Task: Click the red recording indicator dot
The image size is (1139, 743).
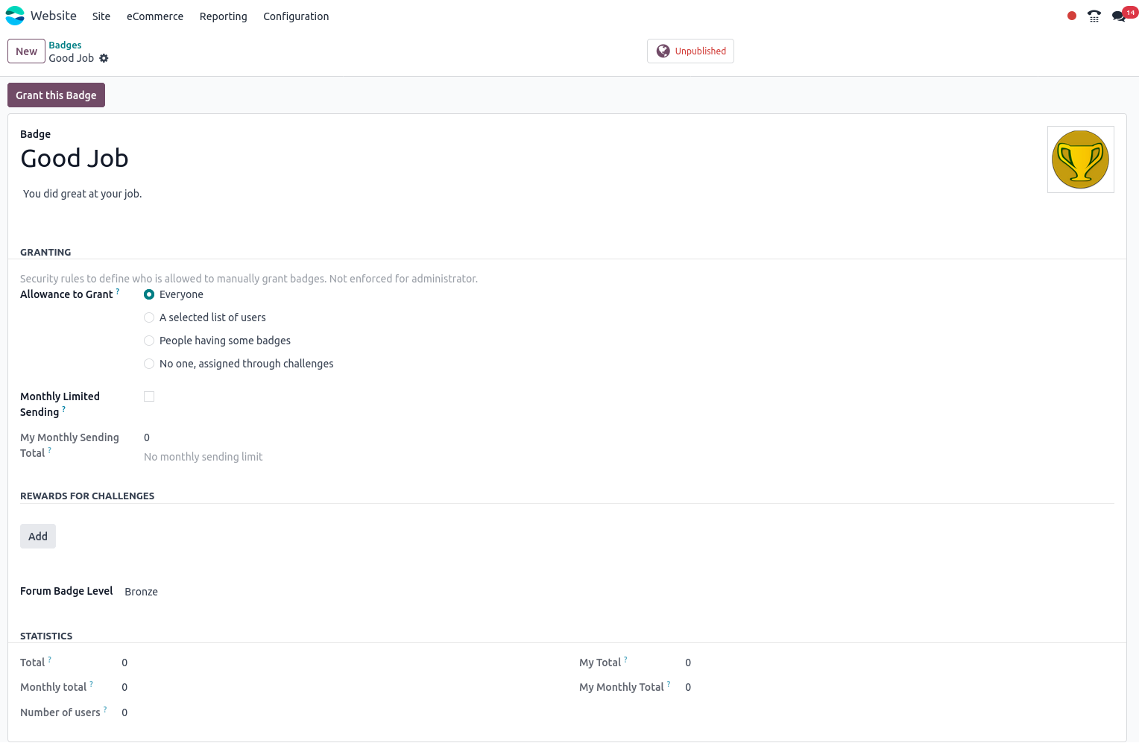Action: (1071, 16)
